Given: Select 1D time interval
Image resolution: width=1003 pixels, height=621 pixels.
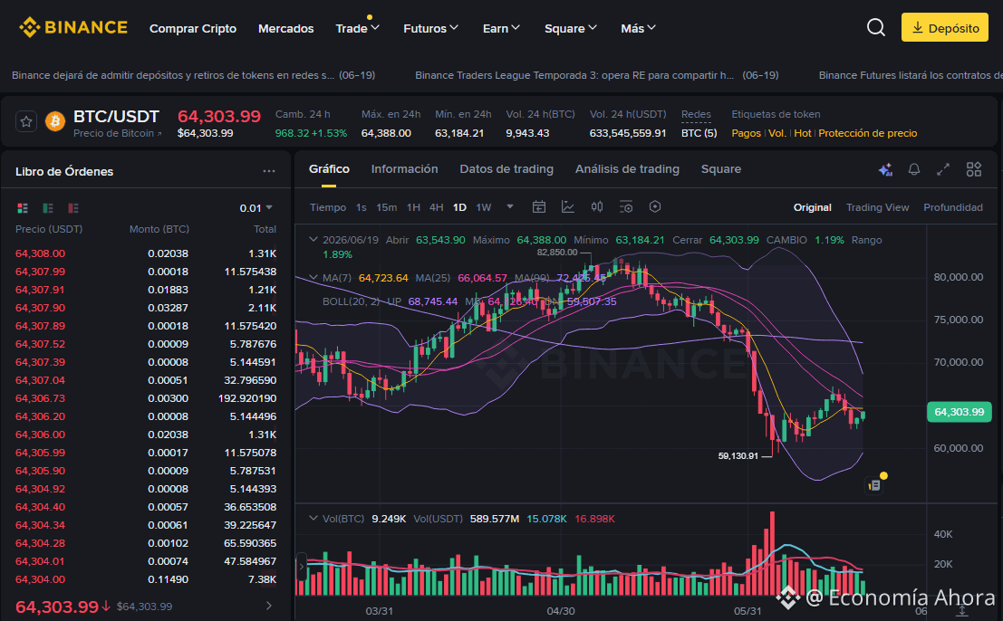Looking at the screenshot, I should click(x=459, y=207).
